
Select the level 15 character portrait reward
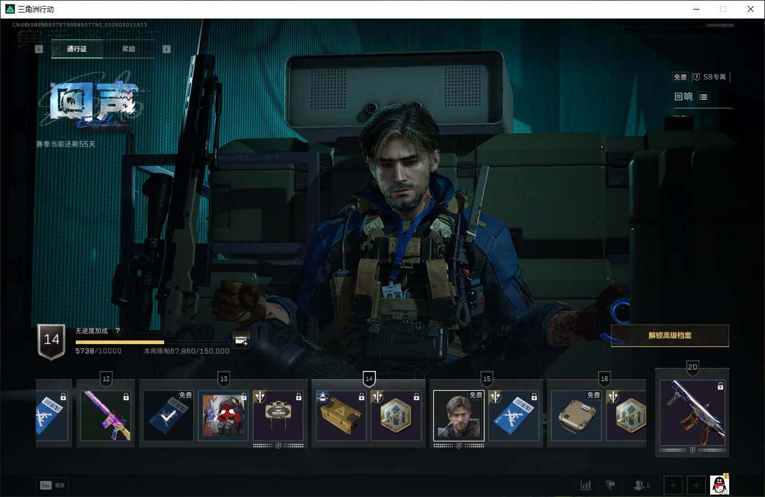click(459, 416)
